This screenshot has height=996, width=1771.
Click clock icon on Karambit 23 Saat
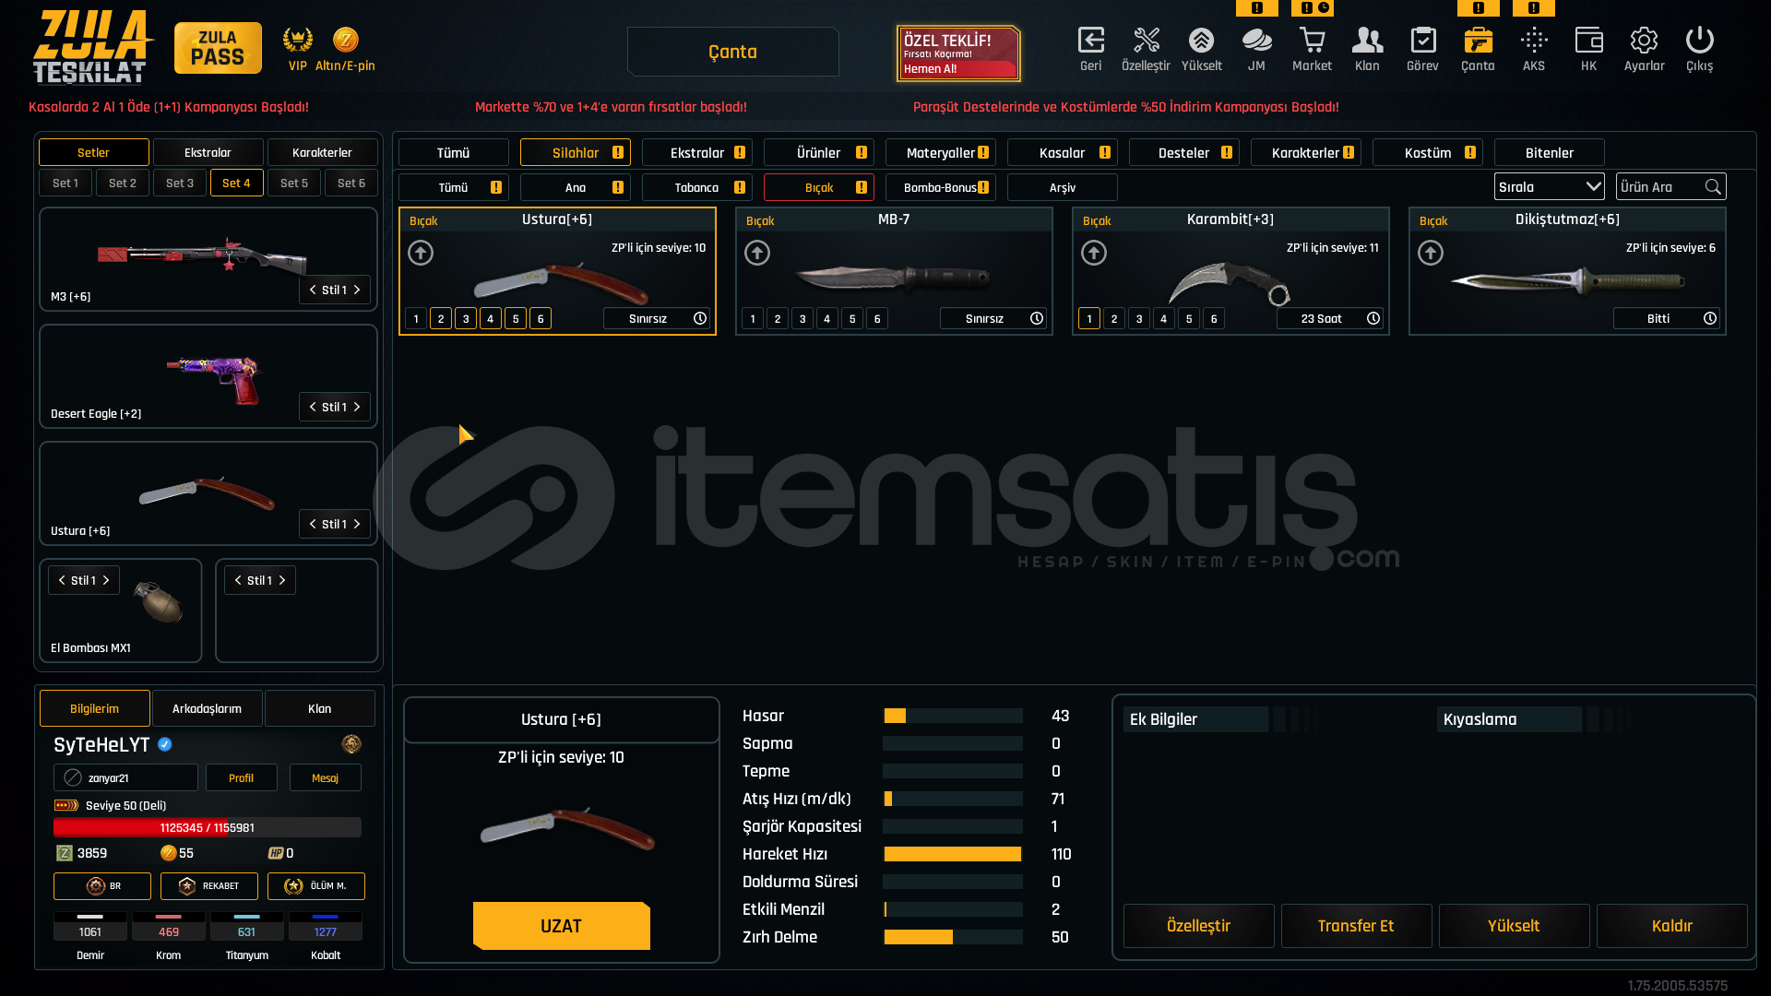click(1373, 318)
